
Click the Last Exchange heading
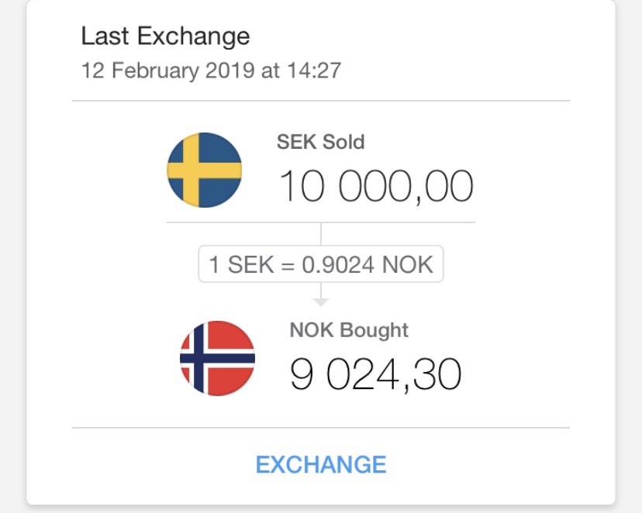point(165,36)
